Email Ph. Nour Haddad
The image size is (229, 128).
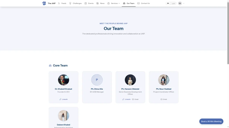pos(164,99)
